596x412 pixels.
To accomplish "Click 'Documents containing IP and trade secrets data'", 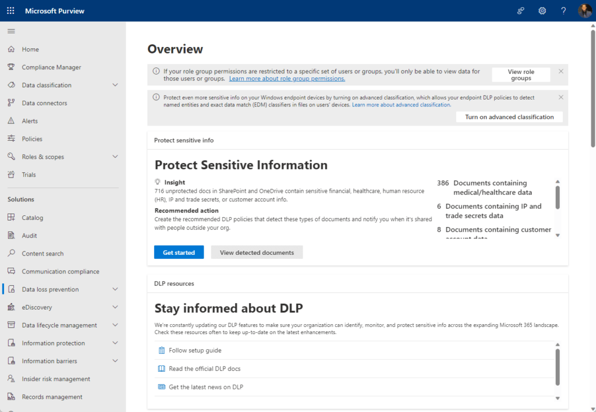I will click(494, 211).
